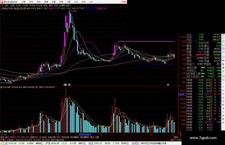The image size is (225, 145).
Task: Apply the 趋势动力 indicator
Action: pos(34,137)
